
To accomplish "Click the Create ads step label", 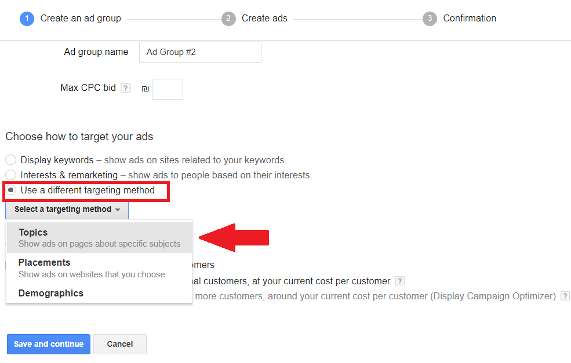I will 264,18.
